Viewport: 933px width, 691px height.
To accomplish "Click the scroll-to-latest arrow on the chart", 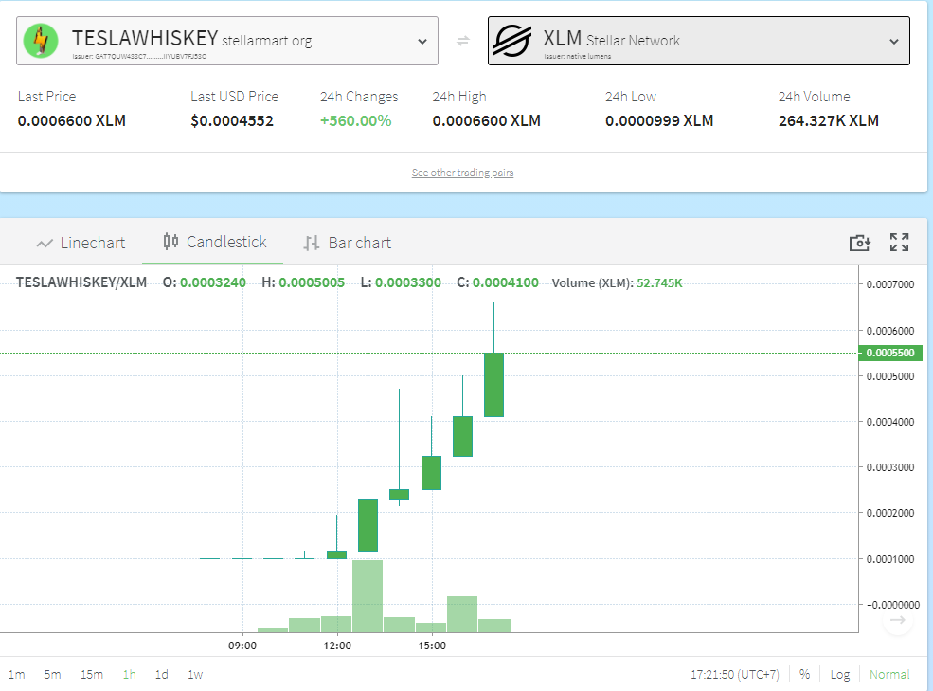I will 897,620.
